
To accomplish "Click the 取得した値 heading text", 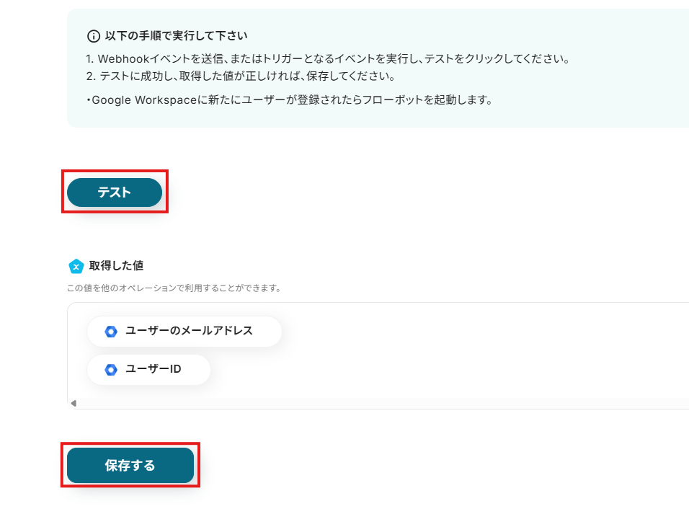I will (116, 265).
